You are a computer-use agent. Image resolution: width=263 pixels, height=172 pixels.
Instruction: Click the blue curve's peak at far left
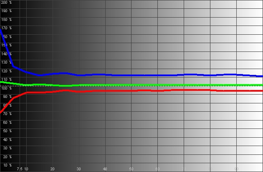pyautogui.click(x=1, y=29)
